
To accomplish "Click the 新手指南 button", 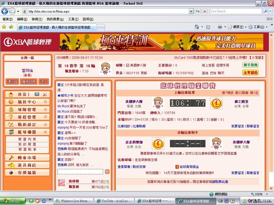I will (x=250, y=65).
